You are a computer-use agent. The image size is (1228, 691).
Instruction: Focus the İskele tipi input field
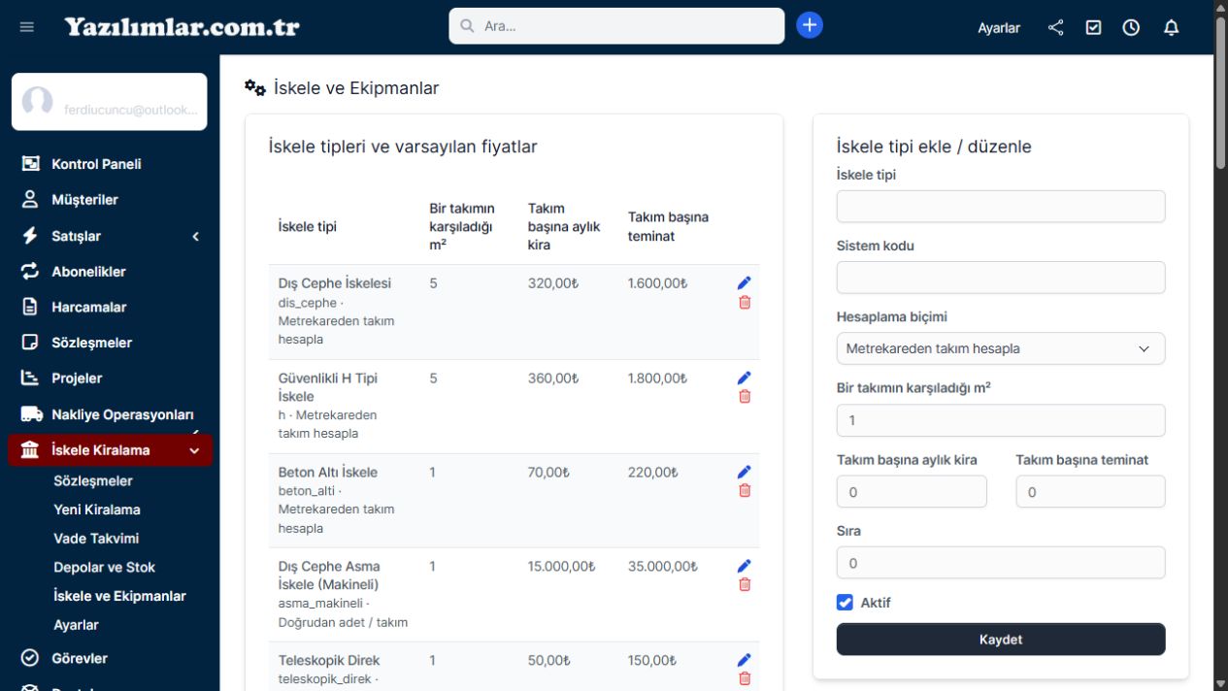1001,206
